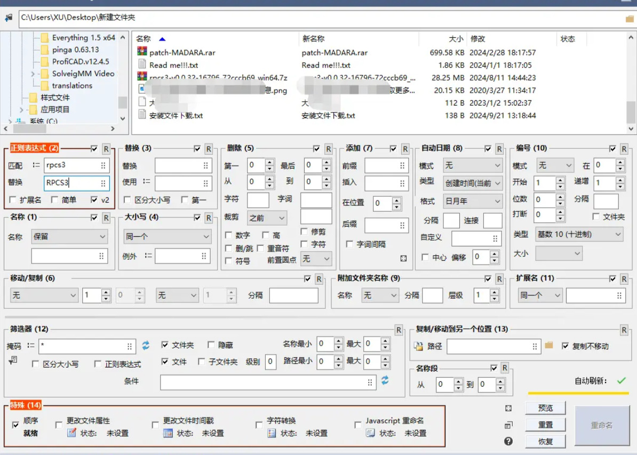This screenshot has height=455, width=637.
Task: Reset the 名称 (1) panel with R
Action: pos(106,218)
